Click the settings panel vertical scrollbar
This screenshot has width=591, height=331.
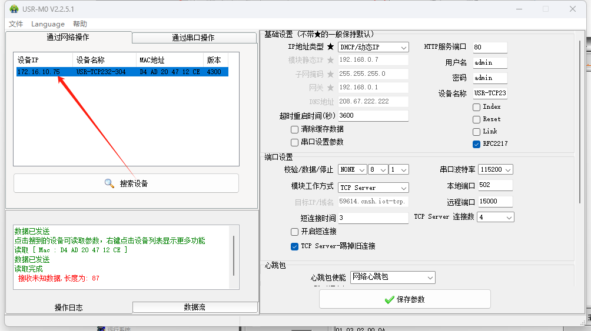tap(580, 122)
